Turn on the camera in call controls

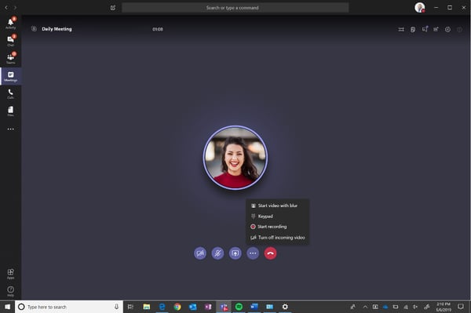point(200,253)
